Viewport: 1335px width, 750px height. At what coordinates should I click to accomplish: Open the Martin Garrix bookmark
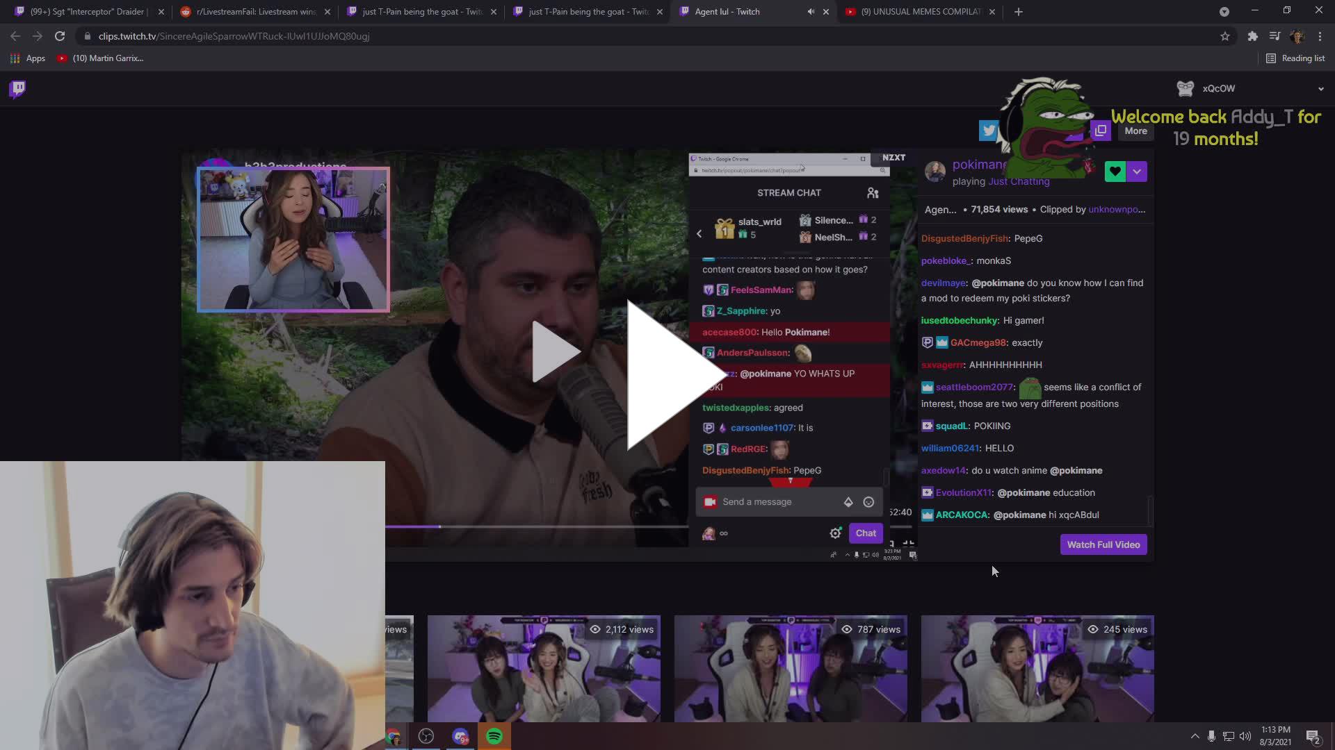100,58
